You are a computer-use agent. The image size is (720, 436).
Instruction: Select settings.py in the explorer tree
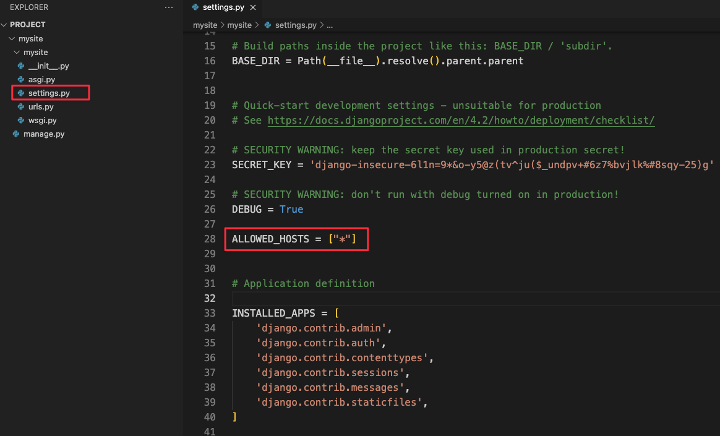[49, 93]
